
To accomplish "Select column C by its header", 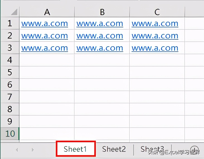I will point(157,12).
